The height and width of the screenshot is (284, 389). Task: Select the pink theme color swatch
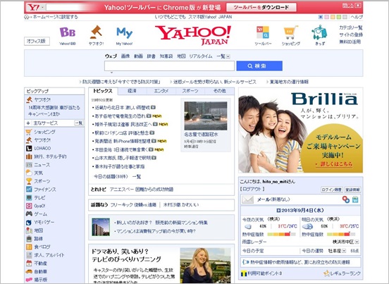pyautogui.click(x=327, y=17)
